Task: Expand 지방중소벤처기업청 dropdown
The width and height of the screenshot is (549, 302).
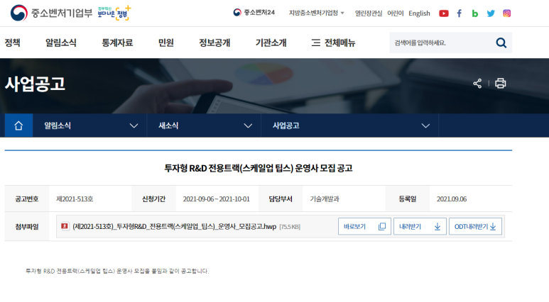Action: click(x=317, y=13)
